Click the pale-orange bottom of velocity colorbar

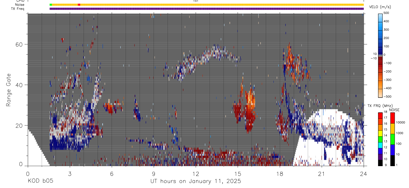380,94
